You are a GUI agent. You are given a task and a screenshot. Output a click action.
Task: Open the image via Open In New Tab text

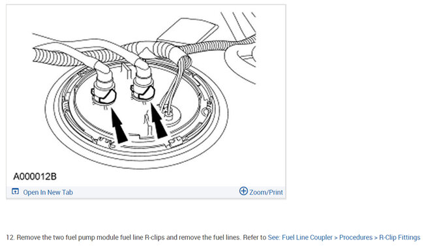pyautogui.click(x=48, y=192)
